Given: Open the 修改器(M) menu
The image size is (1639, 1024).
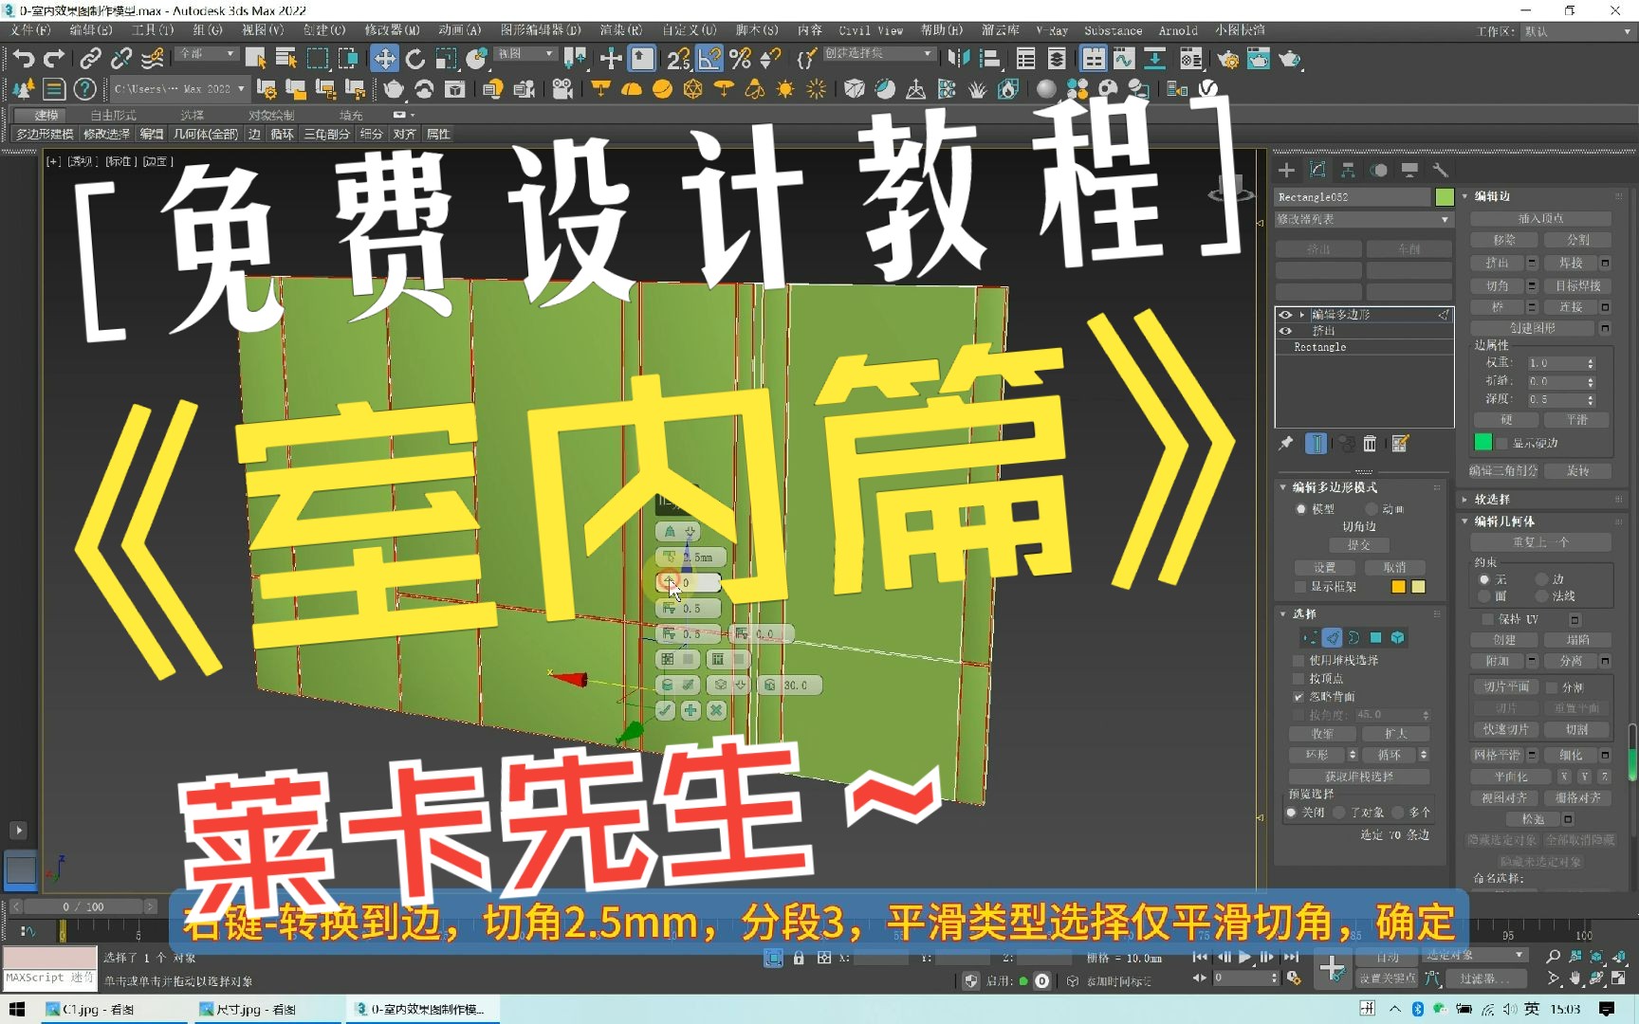Looking at the screenshot, I should coord(394,29).
